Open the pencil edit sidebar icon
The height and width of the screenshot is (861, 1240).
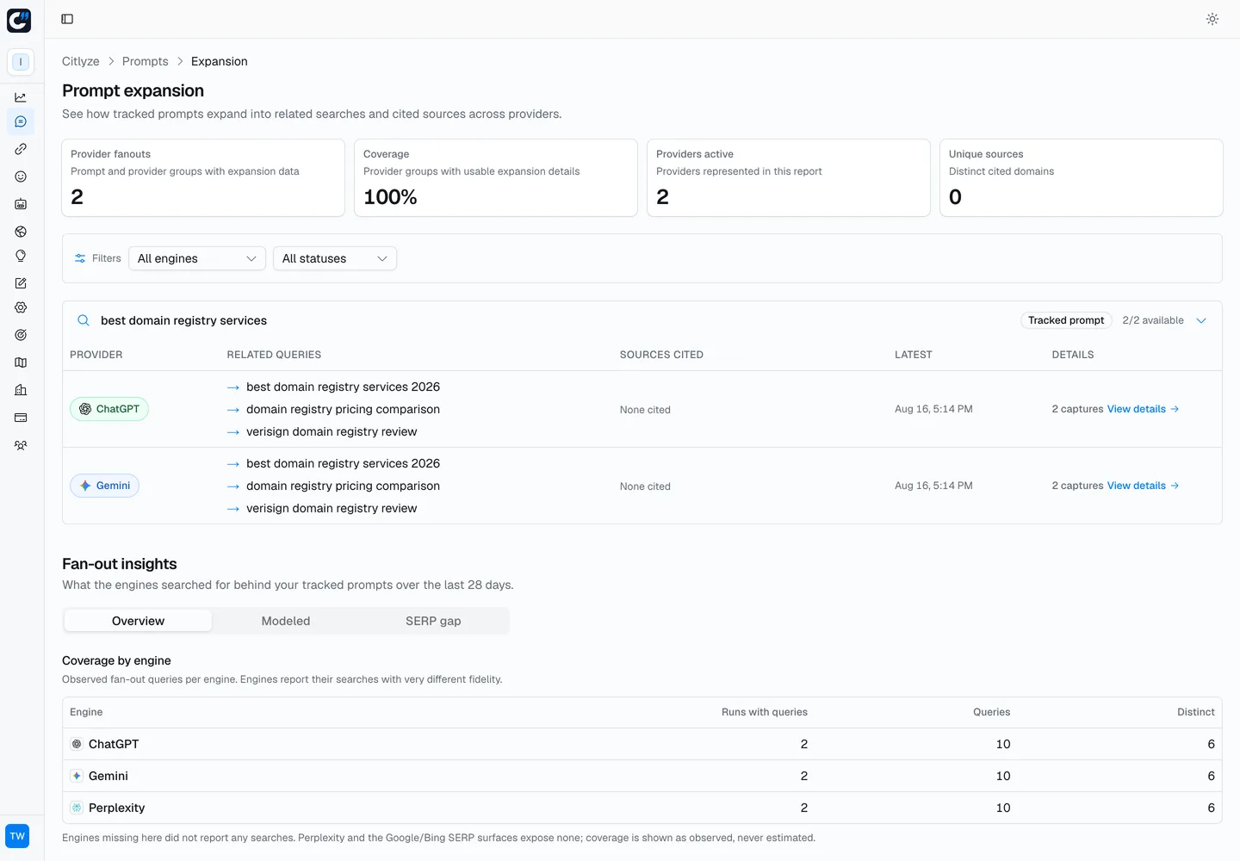[x=21, y=283]
